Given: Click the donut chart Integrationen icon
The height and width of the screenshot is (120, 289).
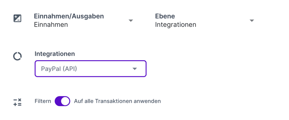Looking at the screenshot, I should pyautogui.click(x=17, y=56).
